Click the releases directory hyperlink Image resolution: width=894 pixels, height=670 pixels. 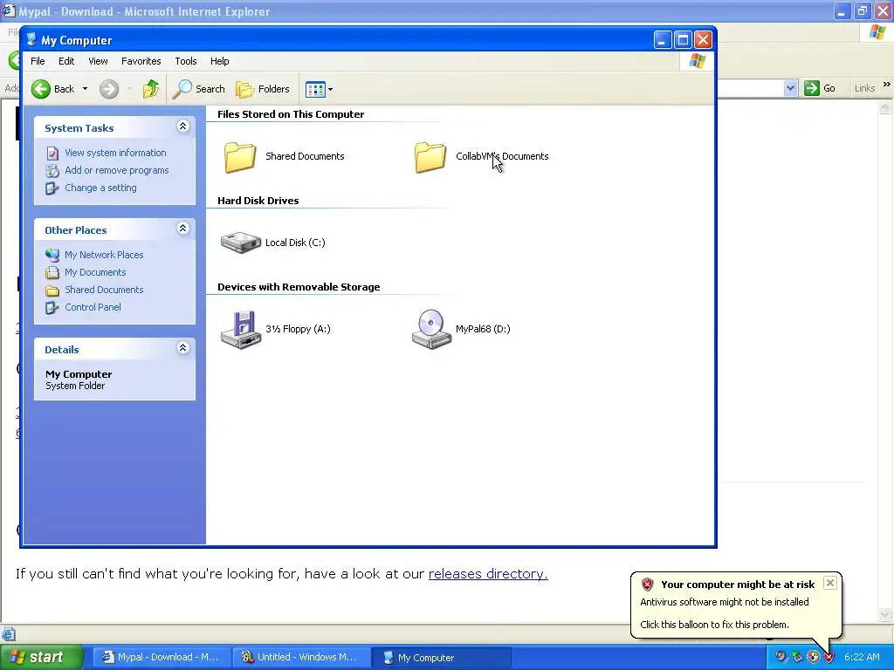click(488, 574)
